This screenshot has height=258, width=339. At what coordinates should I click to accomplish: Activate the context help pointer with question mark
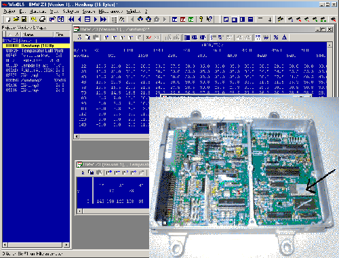click(x=210, y=20)
